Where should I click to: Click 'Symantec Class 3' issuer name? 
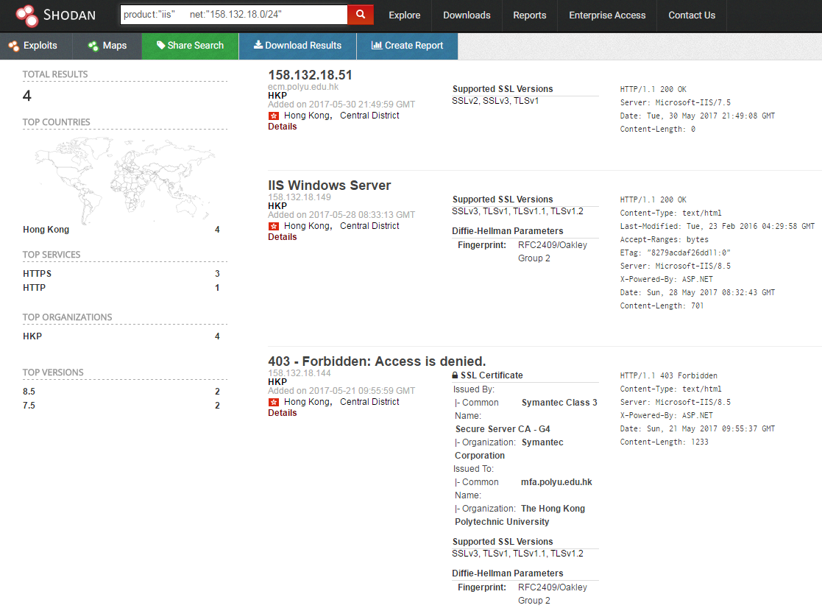[x=559, y=403]
